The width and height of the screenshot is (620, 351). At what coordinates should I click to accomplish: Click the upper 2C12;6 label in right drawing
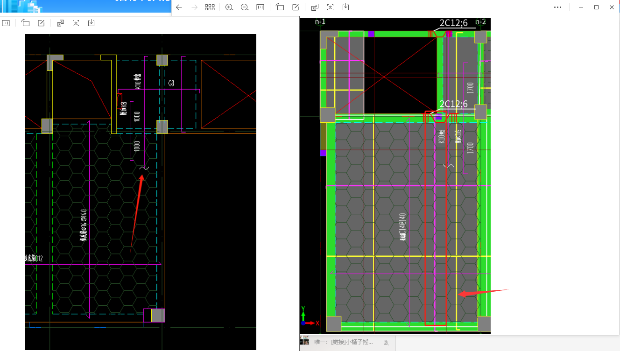[x=453, y=23]
